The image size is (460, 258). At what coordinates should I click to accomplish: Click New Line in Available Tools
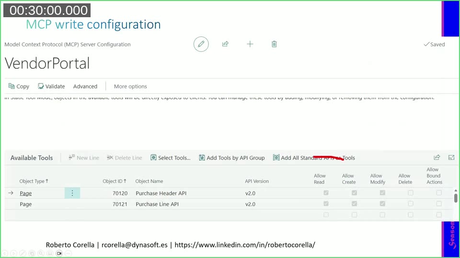pos(84,158)
